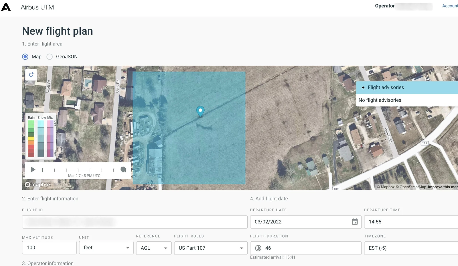Click the airplane icon in Flight advisories
The width and height of the screenshot is (458, 266).
363,88
